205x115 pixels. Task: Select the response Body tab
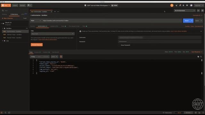pos(31,52)
